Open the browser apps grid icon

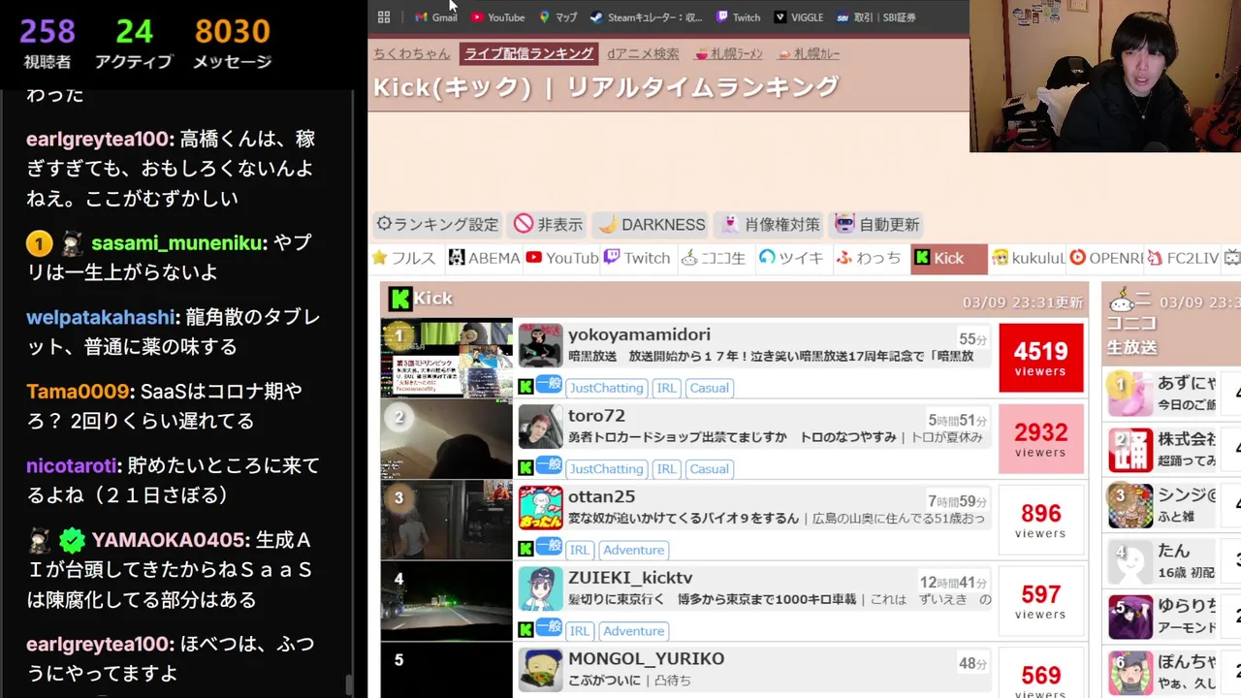pyautogui.click(x=384, y=17)
